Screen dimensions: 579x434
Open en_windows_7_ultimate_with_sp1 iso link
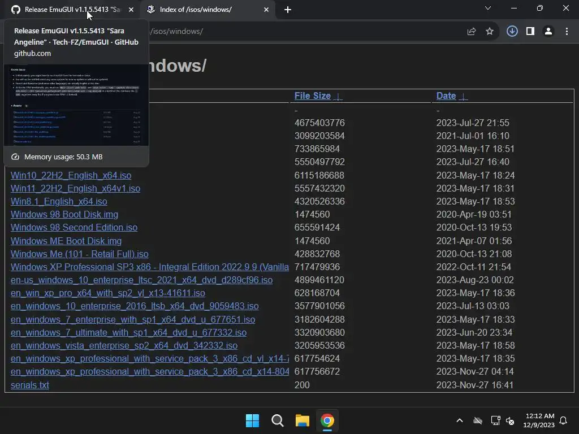click(128, 332)
